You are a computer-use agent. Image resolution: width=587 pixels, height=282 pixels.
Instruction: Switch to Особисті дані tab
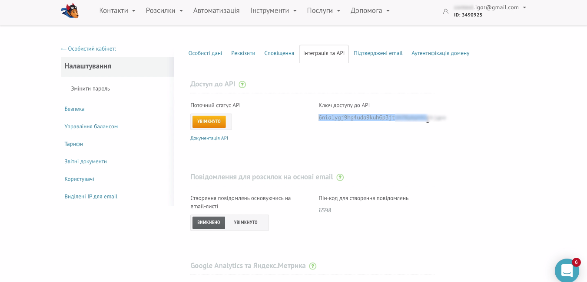(x=205, y=53)
